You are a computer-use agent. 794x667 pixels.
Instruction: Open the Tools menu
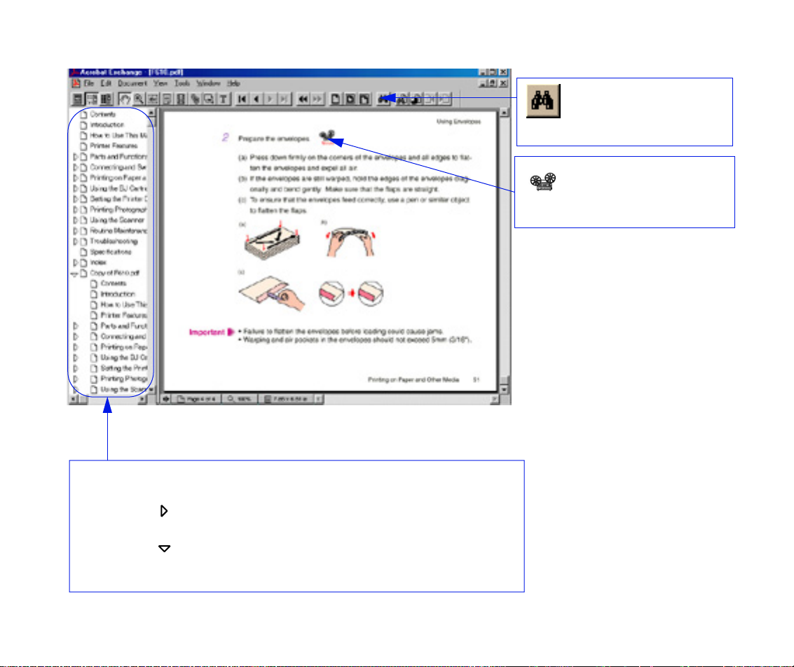(x=182, y=83)
